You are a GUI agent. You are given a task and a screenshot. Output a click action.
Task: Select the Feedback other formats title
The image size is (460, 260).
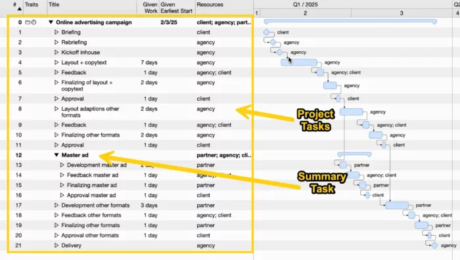91,215
